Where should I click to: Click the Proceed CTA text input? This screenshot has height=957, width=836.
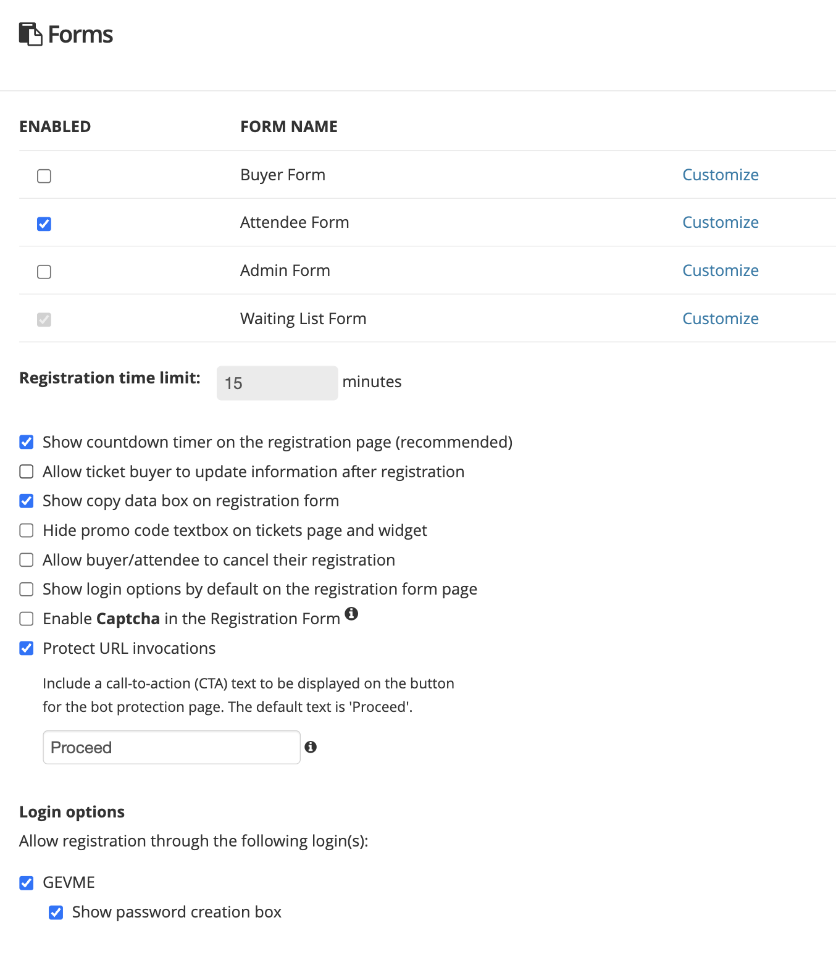coord(171,747)
